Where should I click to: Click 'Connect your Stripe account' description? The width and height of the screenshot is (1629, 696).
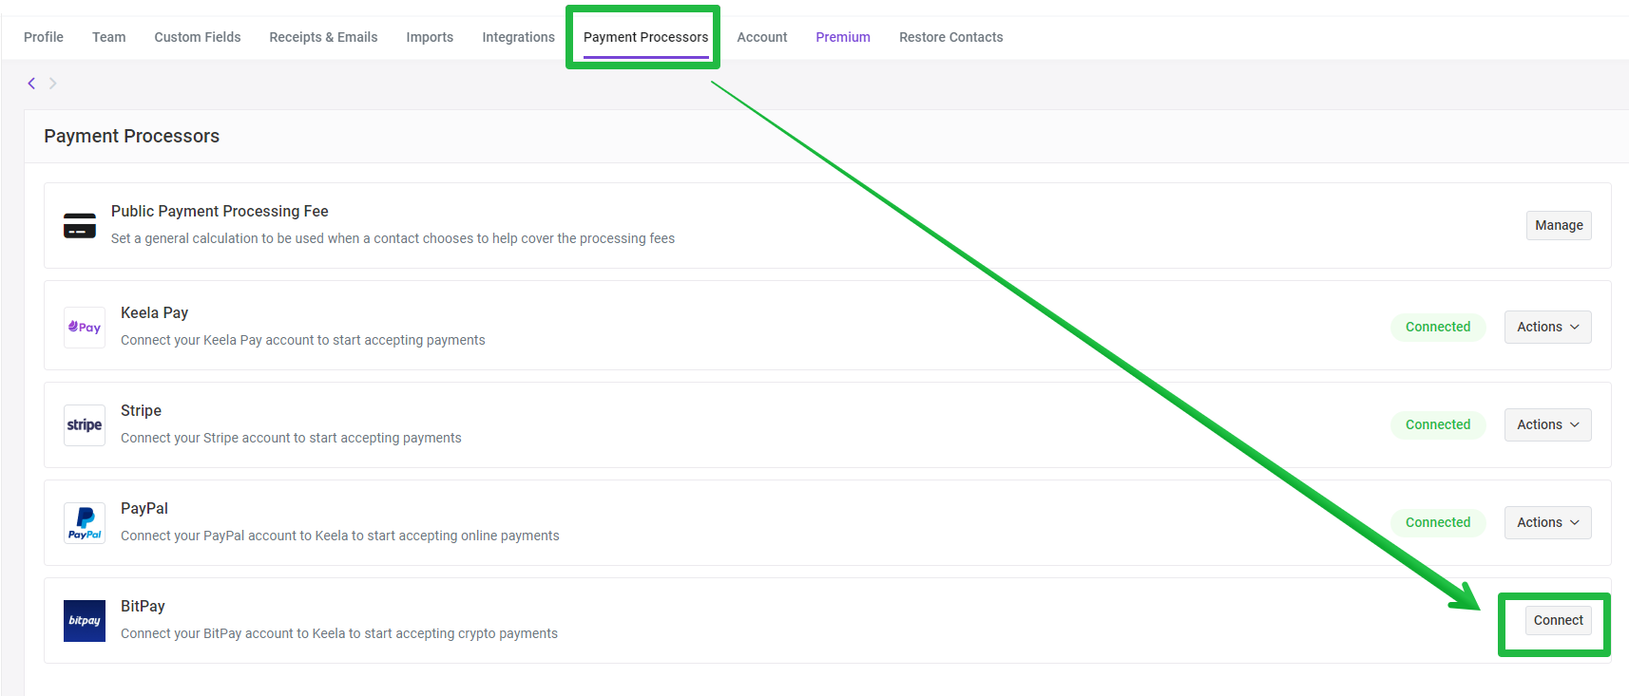[x=291, y=438]
